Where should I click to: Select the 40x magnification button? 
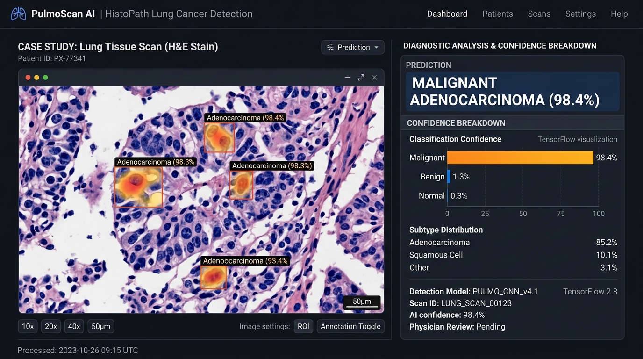tap(74, 326)
